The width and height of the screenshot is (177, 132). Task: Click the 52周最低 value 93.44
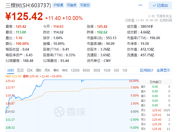(x=65, y=61)
